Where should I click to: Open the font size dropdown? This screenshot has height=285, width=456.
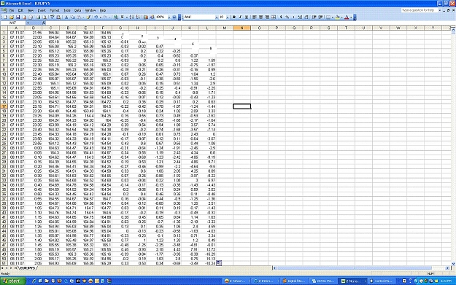coord(228,17)
